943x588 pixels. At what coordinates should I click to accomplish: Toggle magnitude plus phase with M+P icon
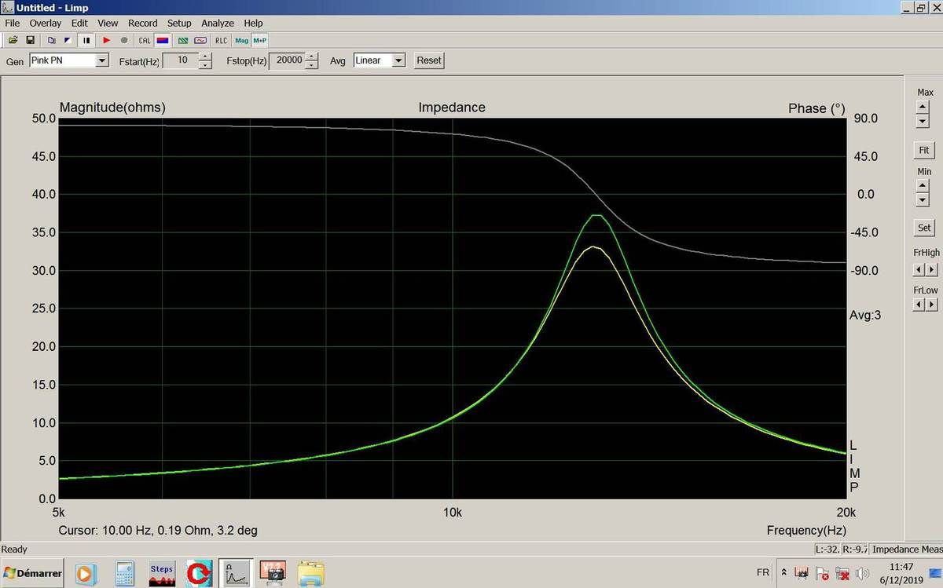click(x=259, y=40)
